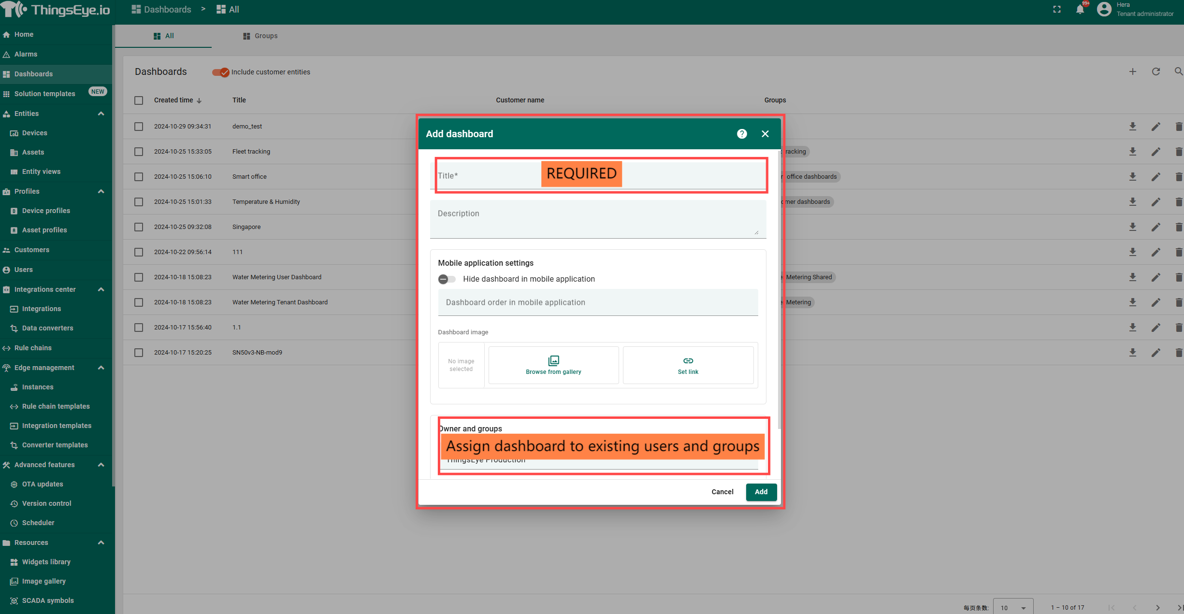Open notifications bell icon
This screenshot has height=614, width=1184.
coord(1080,10)
